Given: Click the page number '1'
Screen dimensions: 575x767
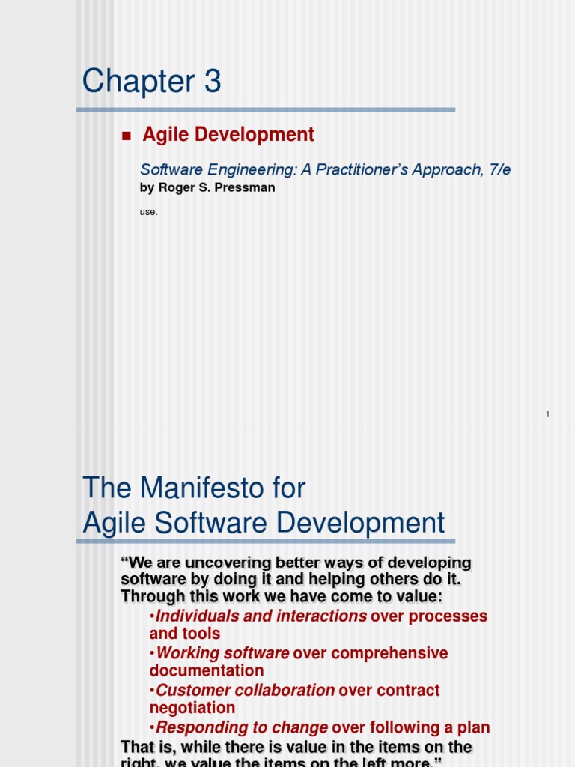Looking at the screenshot, I should [x=547, y=414].
